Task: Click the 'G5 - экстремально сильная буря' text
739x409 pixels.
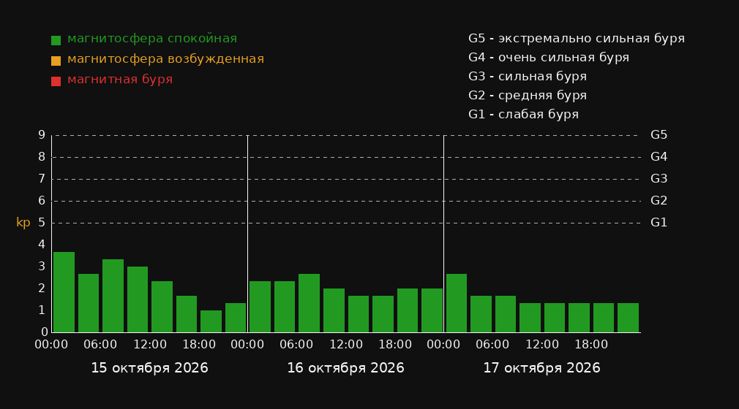Action: pos(577,39)
